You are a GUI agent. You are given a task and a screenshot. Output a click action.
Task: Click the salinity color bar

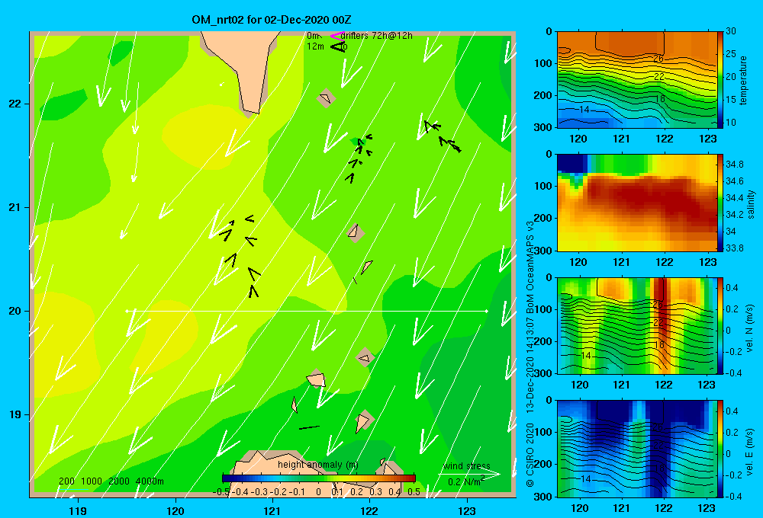(x=720, y=203)
